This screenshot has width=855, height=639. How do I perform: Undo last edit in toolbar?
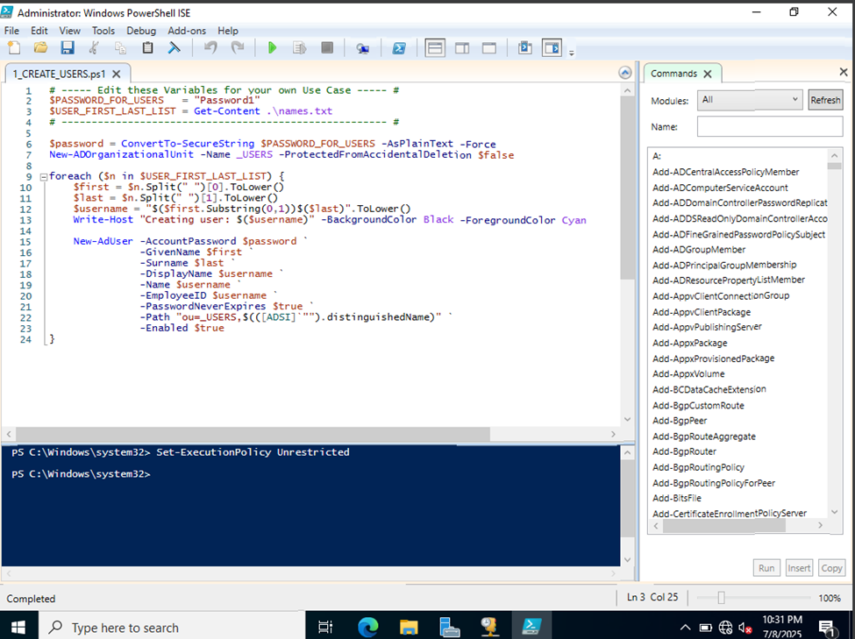(x=210, y=48)
